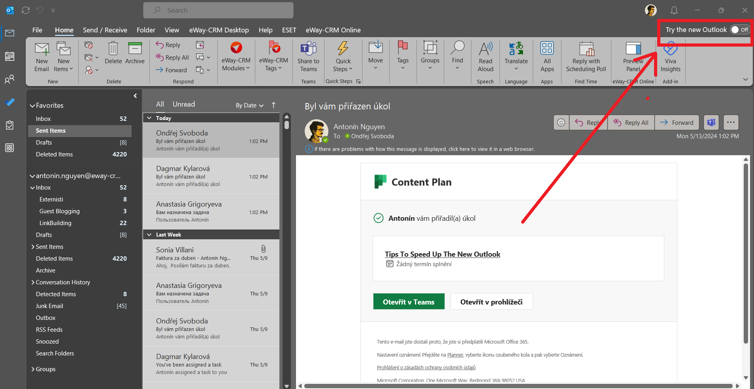Collapse the Favorites section
The image size is (754, 389).
tap(32, 106)
